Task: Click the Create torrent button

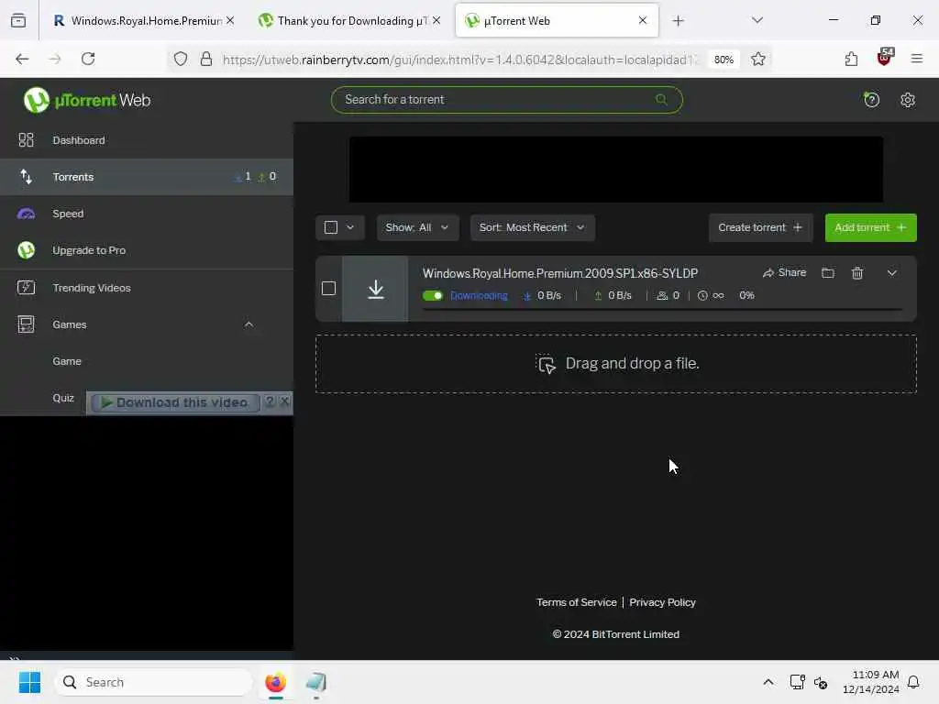Action: (760, 227)
